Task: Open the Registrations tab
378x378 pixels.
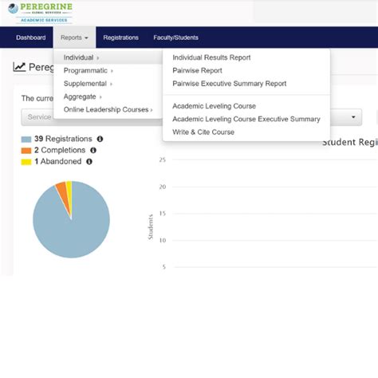Action: pyautogui.click(x=120, y=37)
